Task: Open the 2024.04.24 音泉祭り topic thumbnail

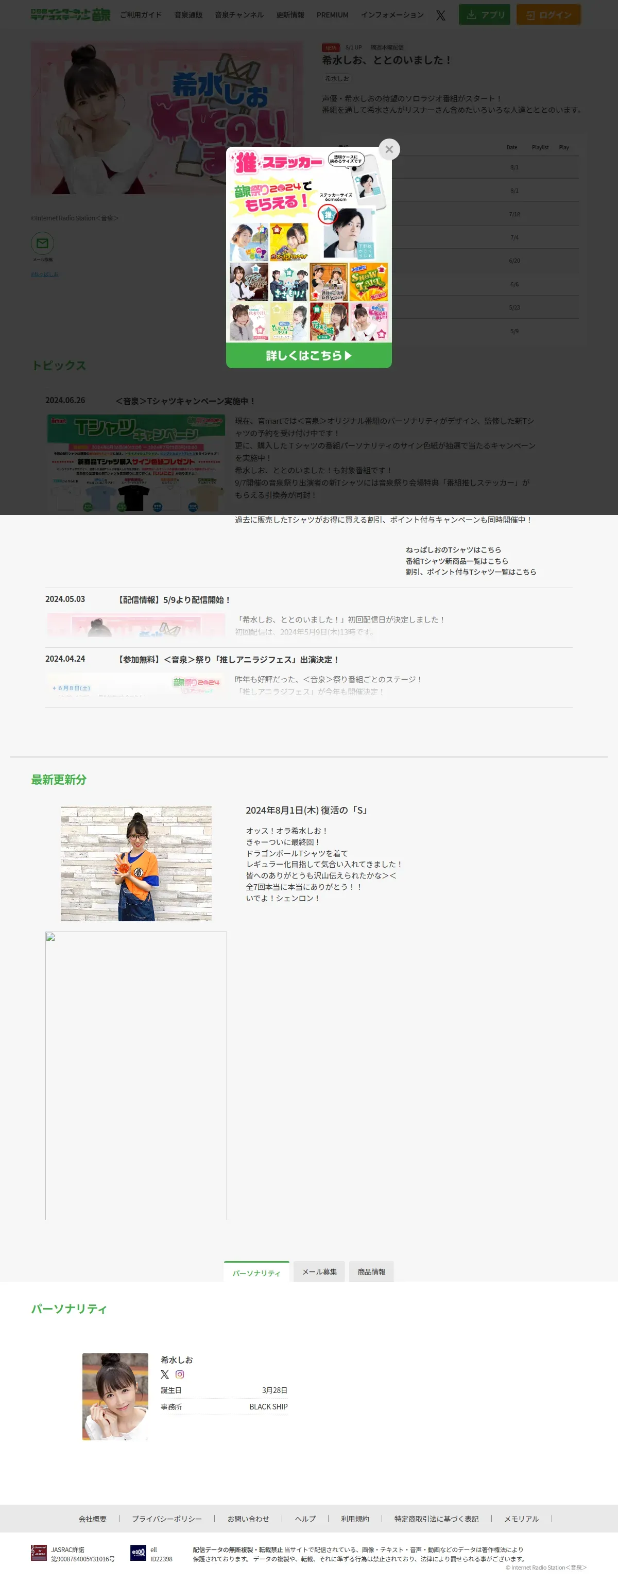Action: click(x=136, y=684)
